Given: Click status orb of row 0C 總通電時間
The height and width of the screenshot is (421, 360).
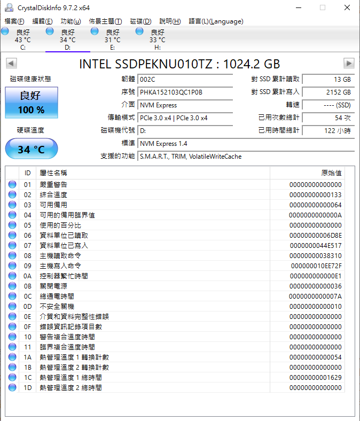Looking at the screenshot, I should point(12,296).
